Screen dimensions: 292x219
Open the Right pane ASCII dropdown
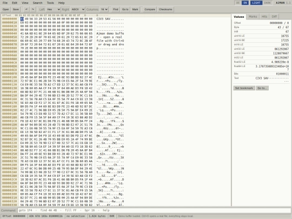click(x=78, y=9)
